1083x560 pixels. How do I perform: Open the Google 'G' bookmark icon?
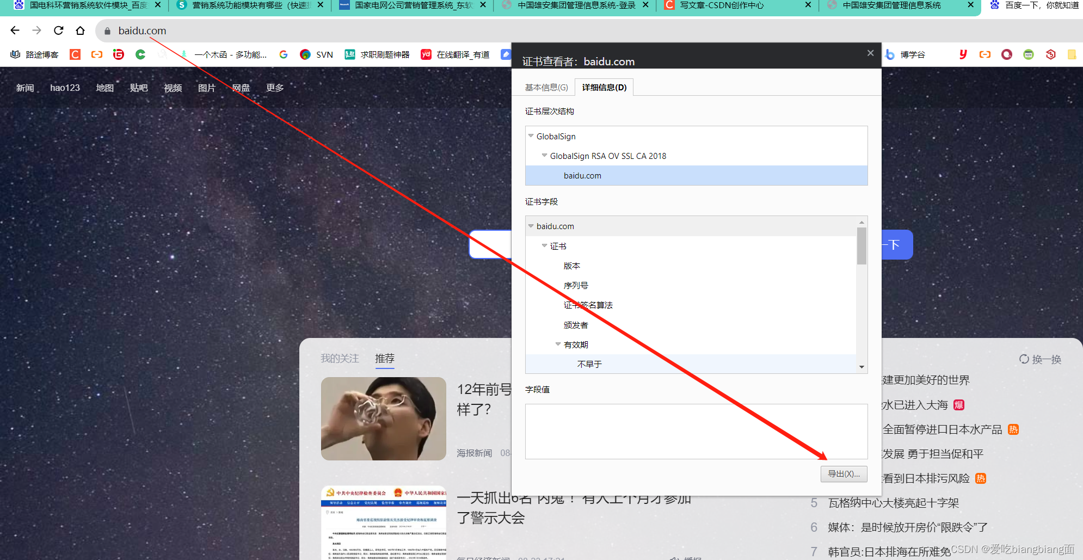point(284,54)
